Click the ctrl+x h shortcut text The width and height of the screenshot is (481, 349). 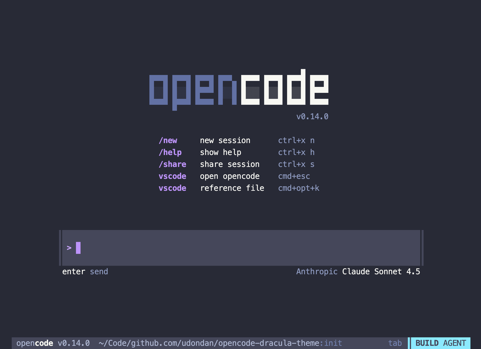pos(297,152)
